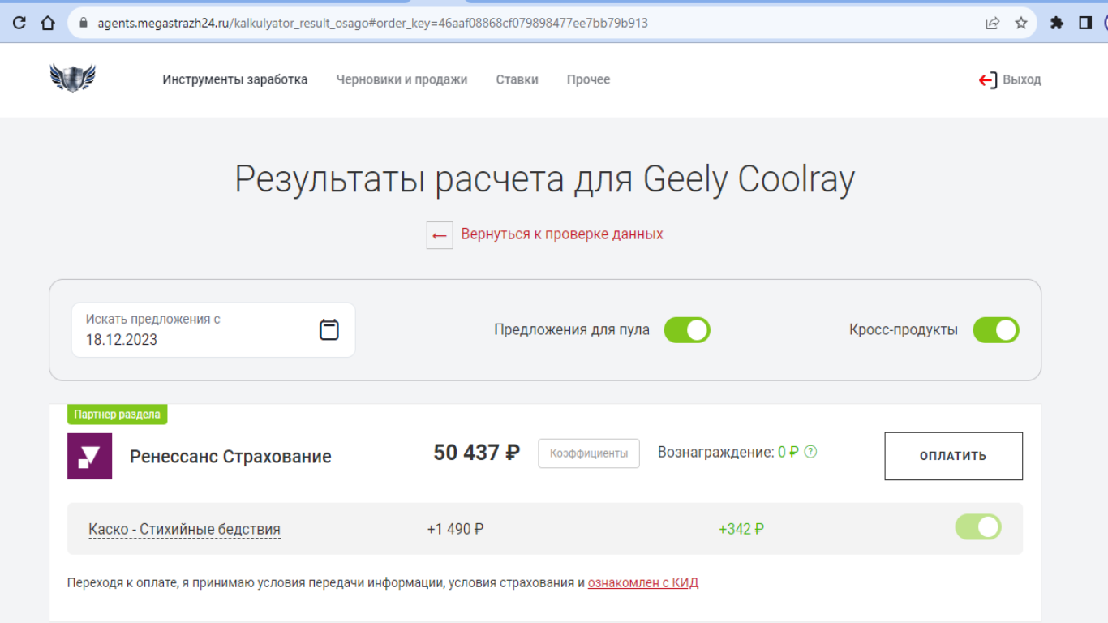The width and height of the screenshot is (1108, 623).
Task: Open Черновики и продажи menu
Action: click(x=402, y=79)
